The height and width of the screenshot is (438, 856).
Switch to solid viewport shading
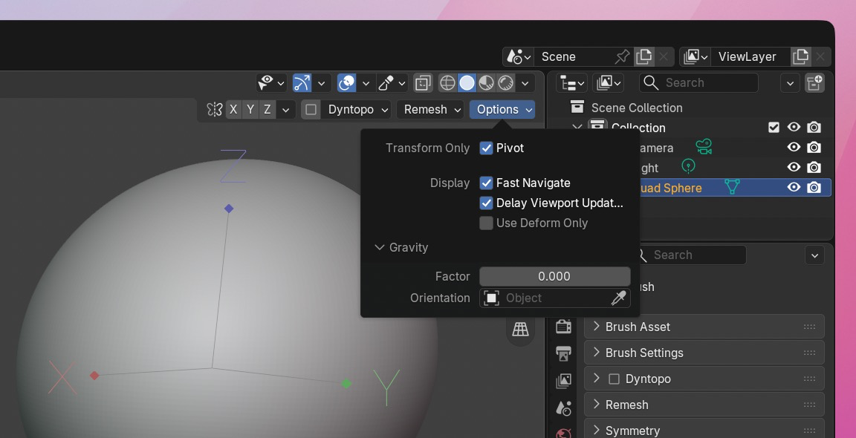click(467, 83)
